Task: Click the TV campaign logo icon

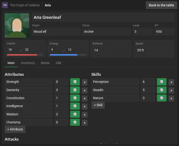Action: (5, 5)
